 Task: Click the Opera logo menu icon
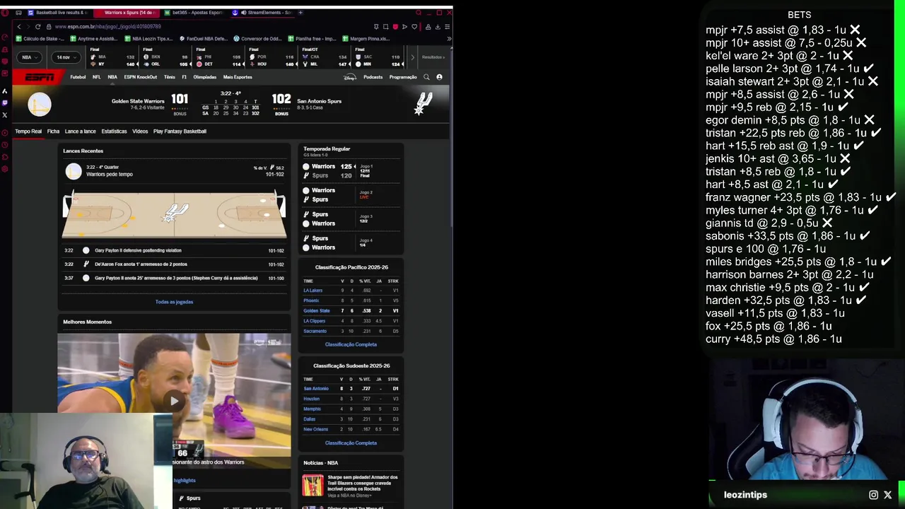(x=5, y=13)
